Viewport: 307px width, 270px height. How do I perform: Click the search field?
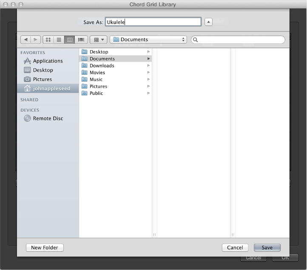238,40
